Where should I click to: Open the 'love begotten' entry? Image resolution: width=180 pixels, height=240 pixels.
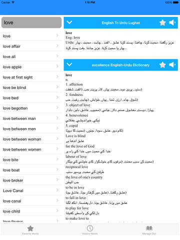pos(31,108)
